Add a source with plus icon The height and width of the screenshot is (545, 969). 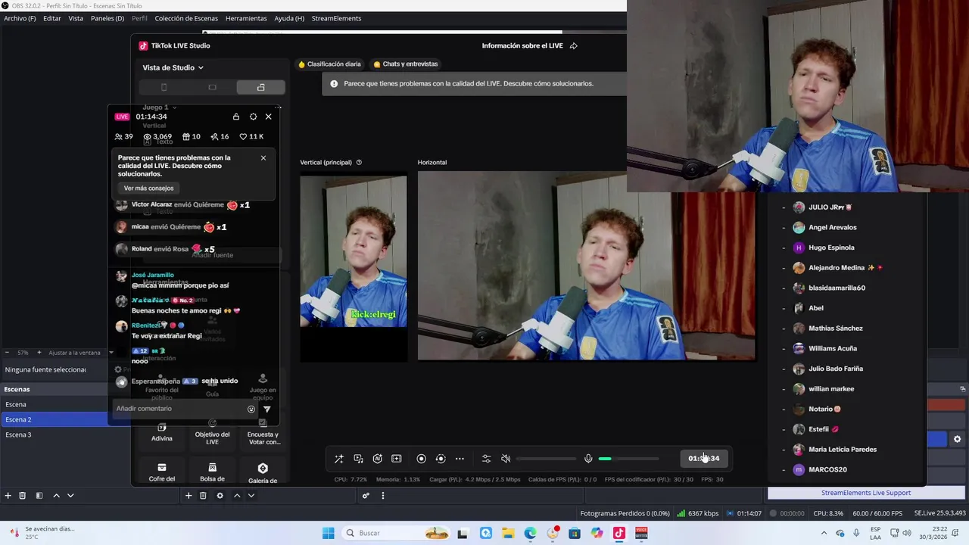click(x=189, y=496)
